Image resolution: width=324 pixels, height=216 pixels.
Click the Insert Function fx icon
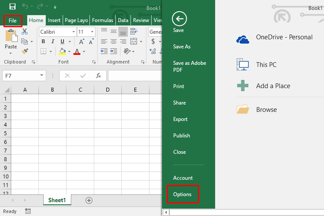[98, 76]
